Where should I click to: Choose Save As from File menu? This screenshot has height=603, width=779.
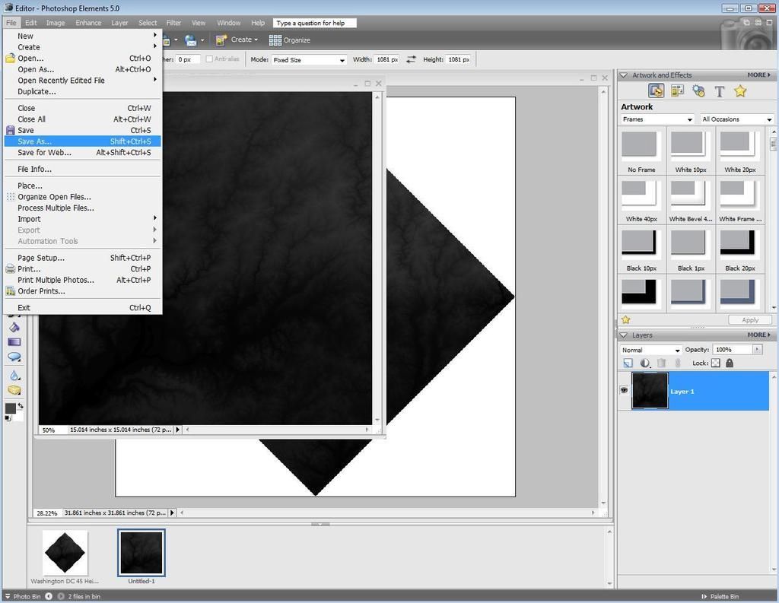tap(35, 141)
